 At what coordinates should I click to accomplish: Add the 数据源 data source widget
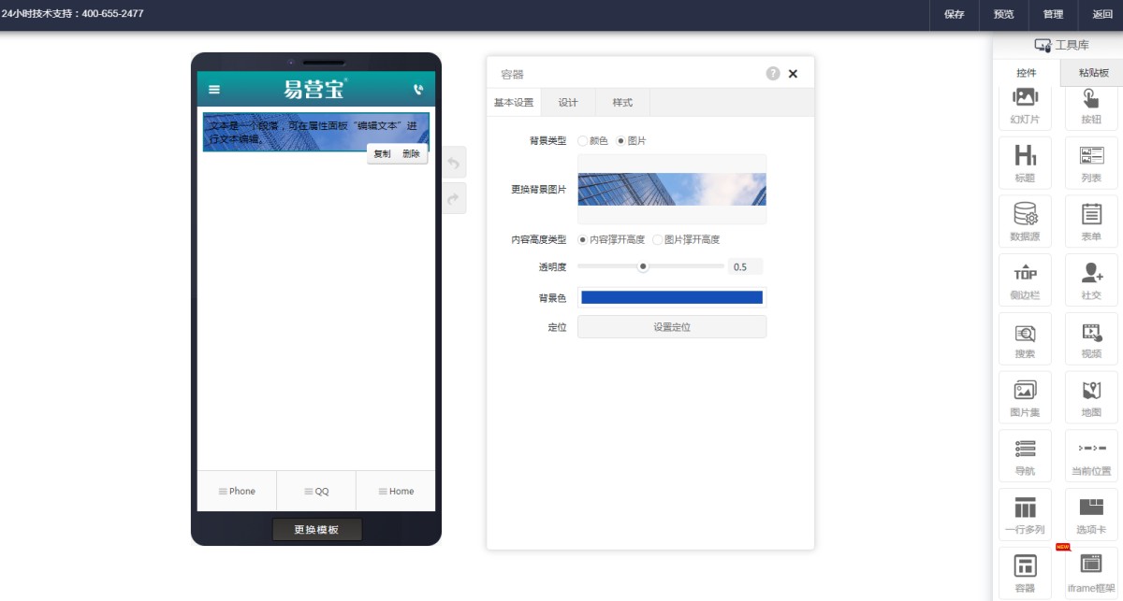[1025, 222]
